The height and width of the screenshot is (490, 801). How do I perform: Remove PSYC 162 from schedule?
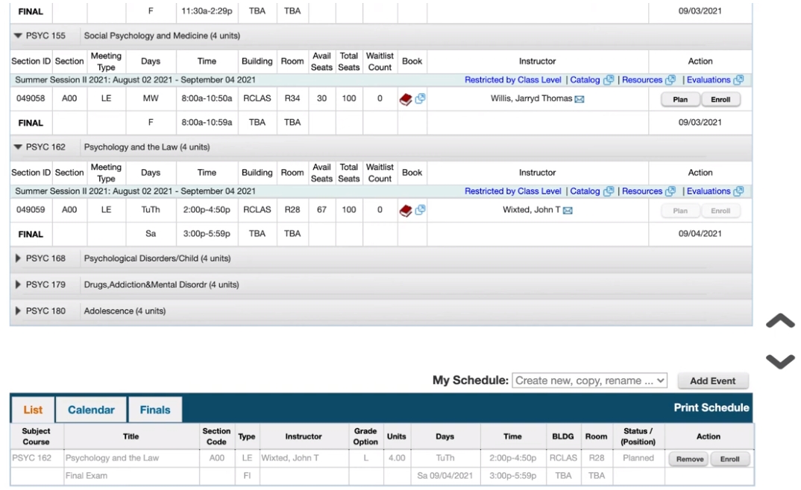coord(690,459)
